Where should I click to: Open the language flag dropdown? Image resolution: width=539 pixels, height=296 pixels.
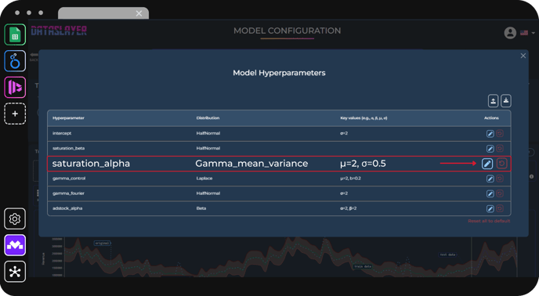coord(527,33)
